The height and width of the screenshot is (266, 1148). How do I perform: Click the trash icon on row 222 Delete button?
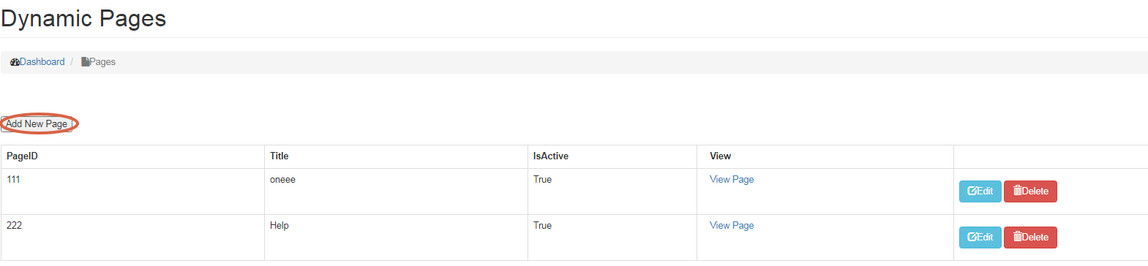1017,237
